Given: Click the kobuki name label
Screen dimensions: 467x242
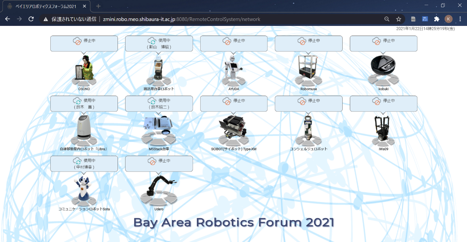Looking at the screenshot, I should pos(383,89).
